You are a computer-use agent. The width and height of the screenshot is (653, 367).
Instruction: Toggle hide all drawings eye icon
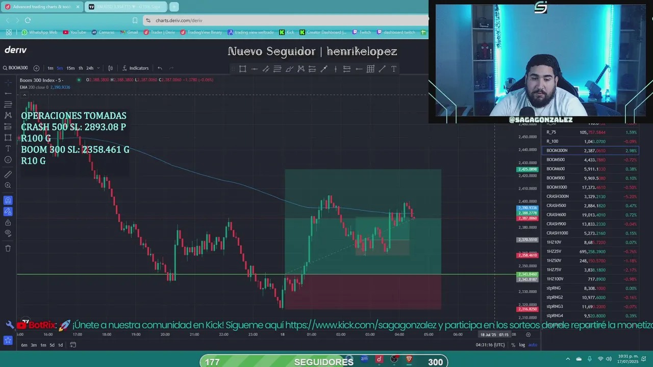pos(8,233)
